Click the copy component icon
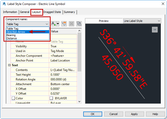The image size is (167, 119). point(64,24)
